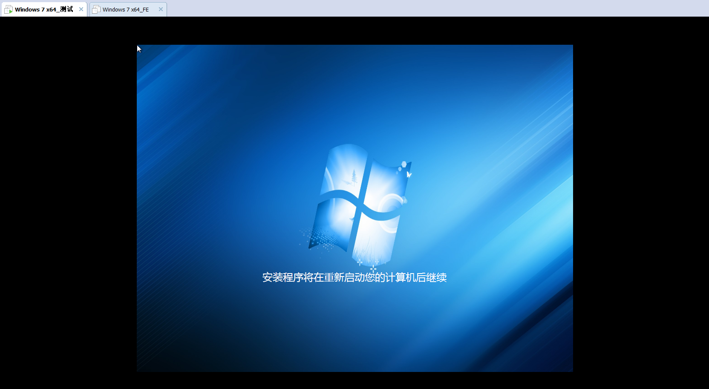Click the VM icon on x64_FE tab
Viewport: 709px width, 389px height.
pos(96,9)
